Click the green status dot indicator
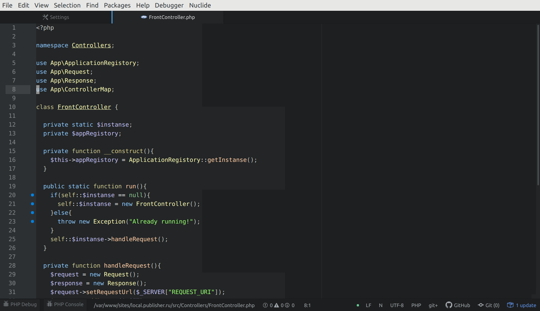The image size is (540, 311). pos(358,305)
